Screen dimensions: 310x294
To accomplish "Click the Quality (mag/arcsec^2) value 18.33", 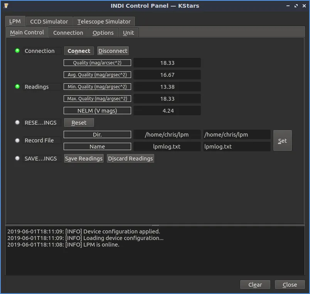I will (167, 63).
